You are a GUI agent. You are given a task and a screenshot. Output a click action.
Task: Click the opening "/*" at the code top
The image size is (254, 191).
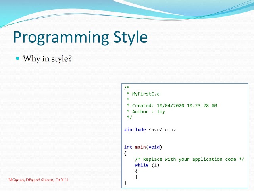127,88
